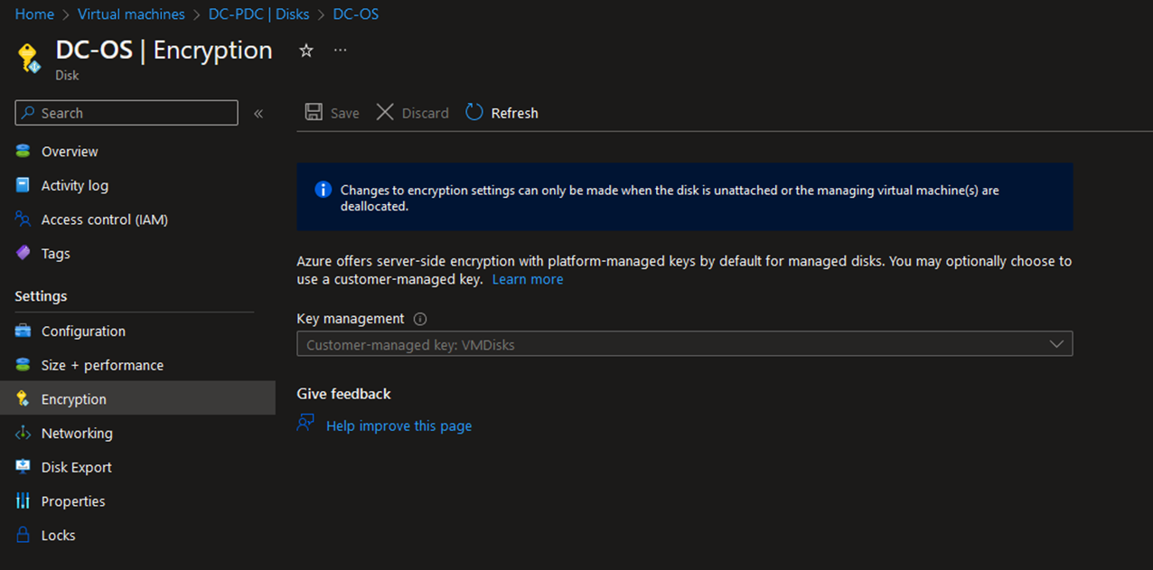Click the DC-OS breadcrumb link
The image size is (1153, 570).
click(356, 14)
